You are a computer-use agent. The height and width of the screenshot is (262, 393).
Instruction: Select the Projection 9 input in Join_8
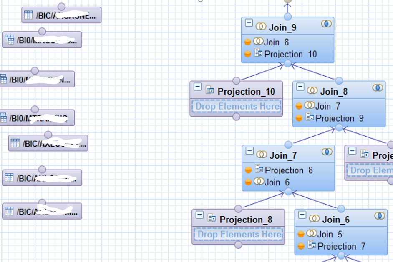339,118
